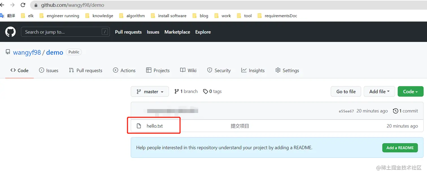Expand the Add file dropdown

click(379, 91)
